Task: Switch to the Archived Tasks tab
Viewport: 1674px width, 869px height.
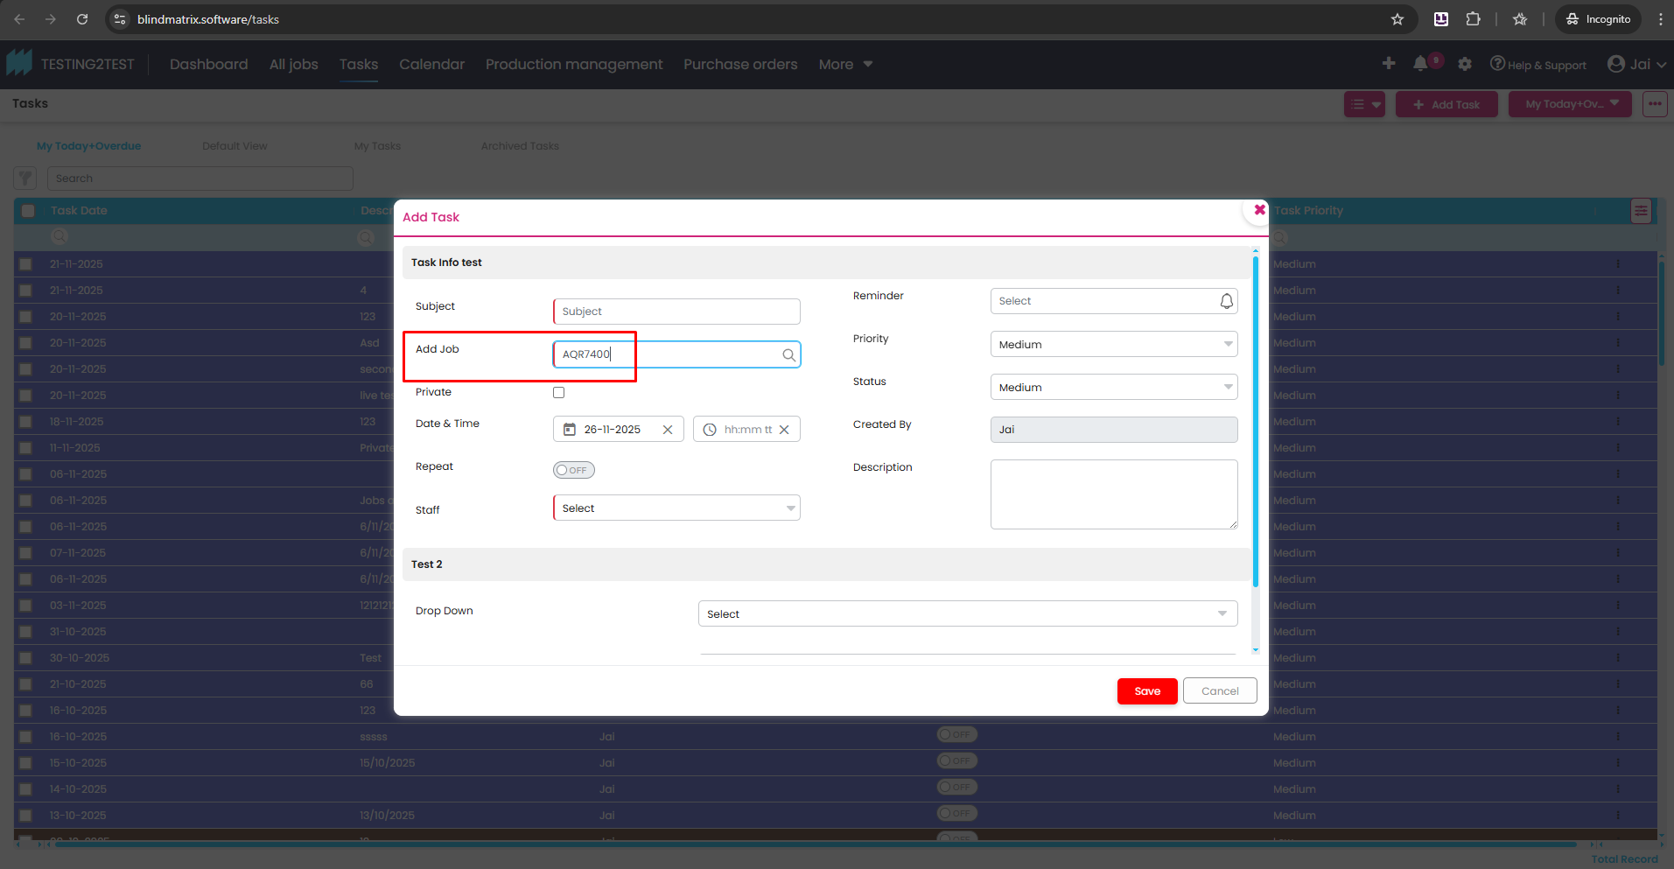Action: coord(520,146)
